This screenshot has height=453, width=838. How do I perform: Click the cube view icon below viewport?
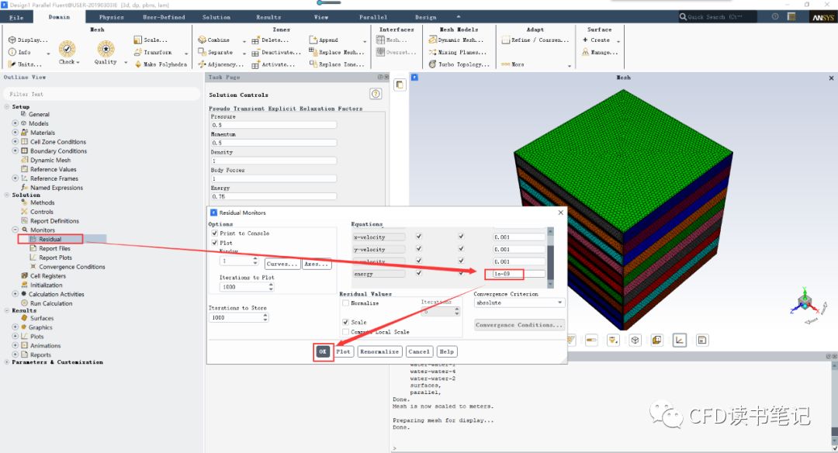(x=635, y=340)
